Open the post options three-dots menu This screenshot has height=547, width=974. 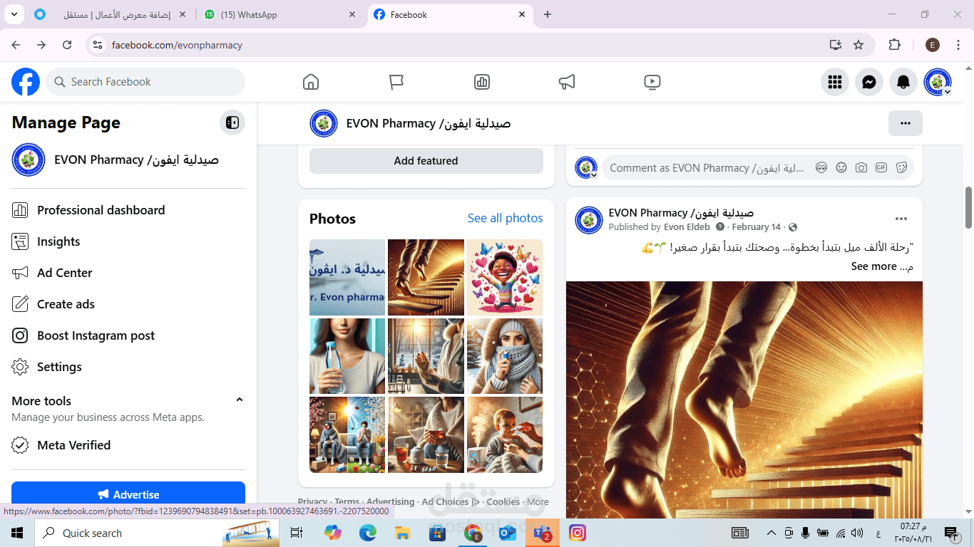click(901, 219)
